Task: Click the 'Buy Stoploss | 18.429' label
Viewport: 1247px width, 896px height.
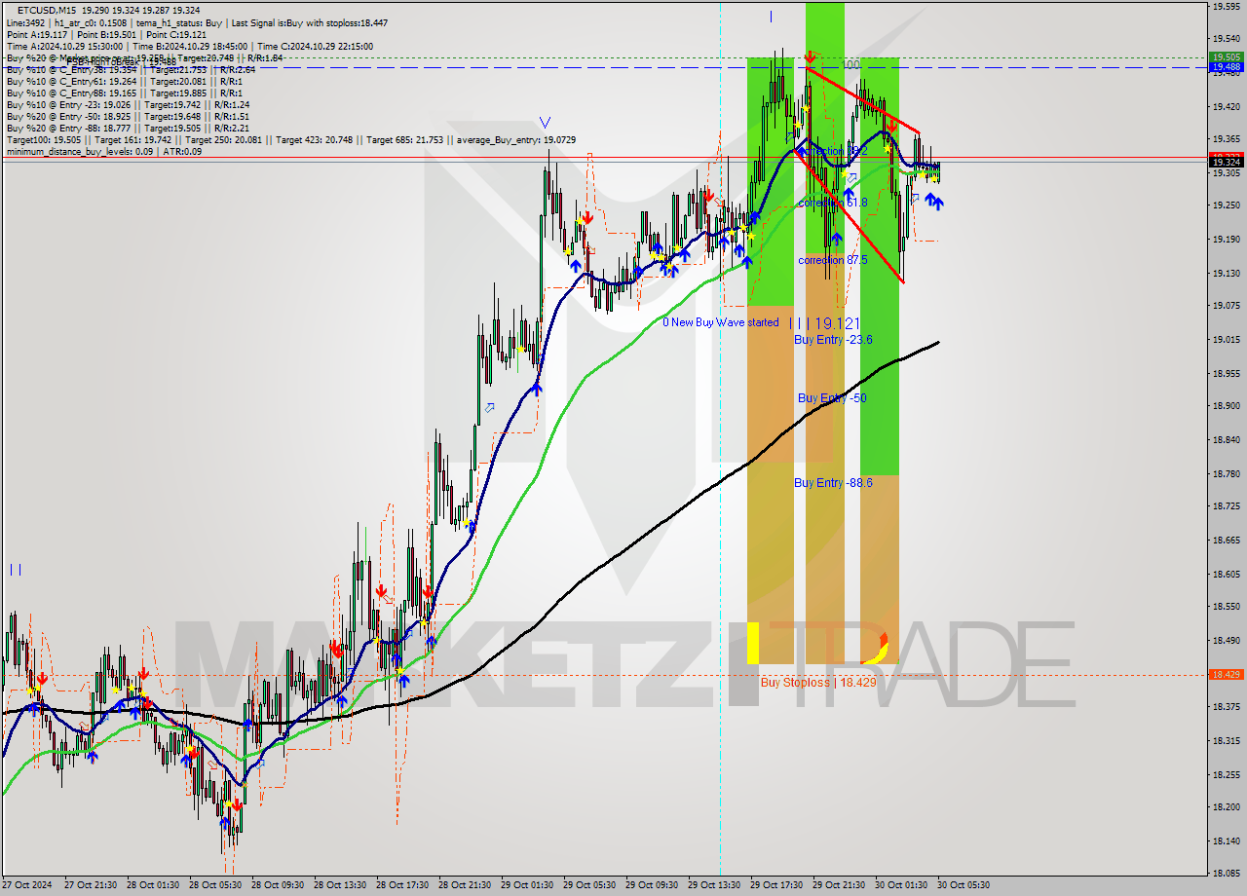Action: [x=818, y=683]
